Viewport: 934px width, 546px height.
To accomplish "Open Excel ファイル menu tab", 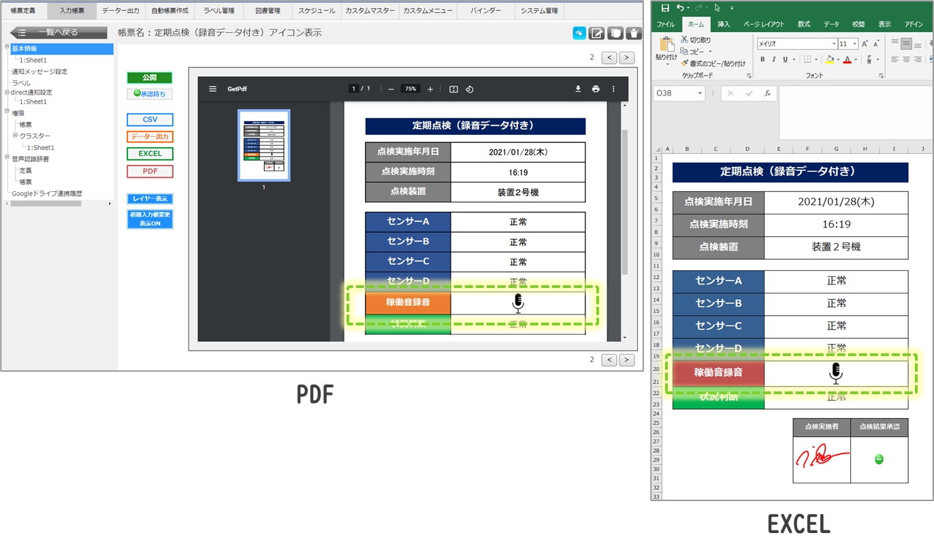I will (666, 25).
